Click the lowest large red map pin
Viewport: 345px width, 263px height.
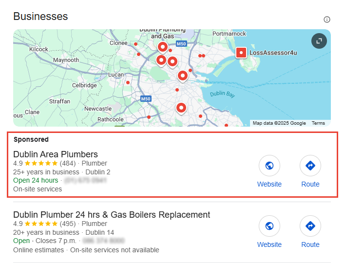pos(181,108)
